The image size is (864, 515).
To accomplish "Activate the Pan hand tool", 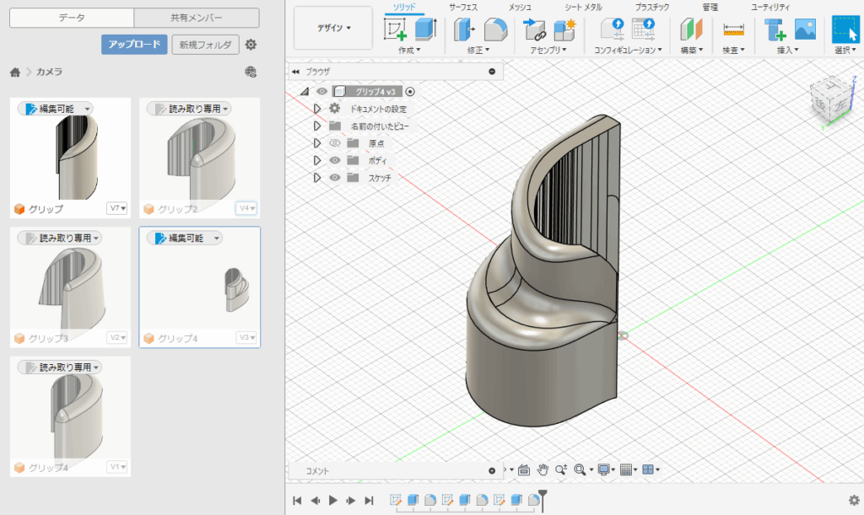I will (543, 469).
